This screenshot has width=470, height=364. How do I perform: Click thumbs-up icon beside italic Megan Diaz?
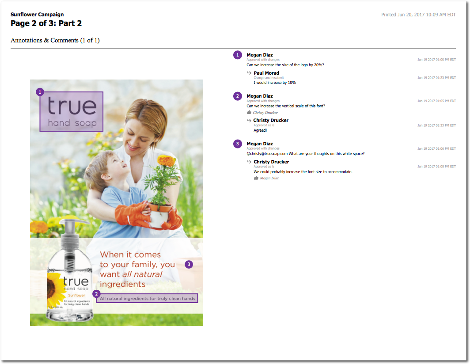(256, 178)
